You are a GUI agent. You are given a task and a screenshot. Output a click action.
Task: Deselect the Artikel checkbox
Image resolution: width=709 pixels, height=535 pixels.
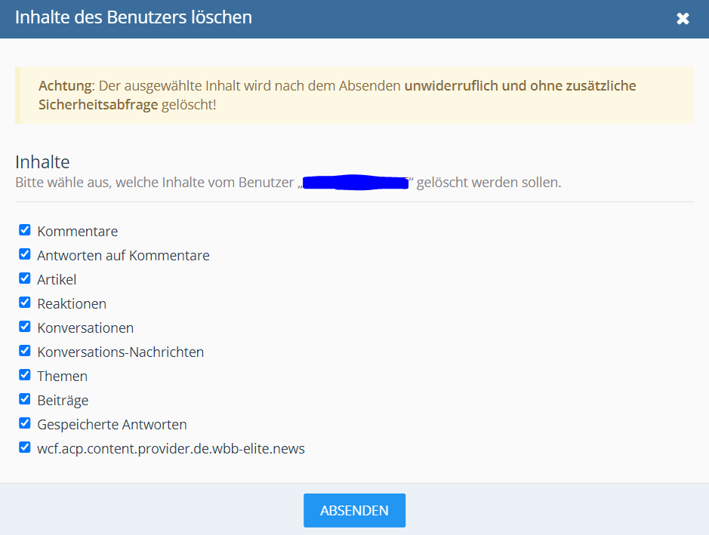(25, 278)
